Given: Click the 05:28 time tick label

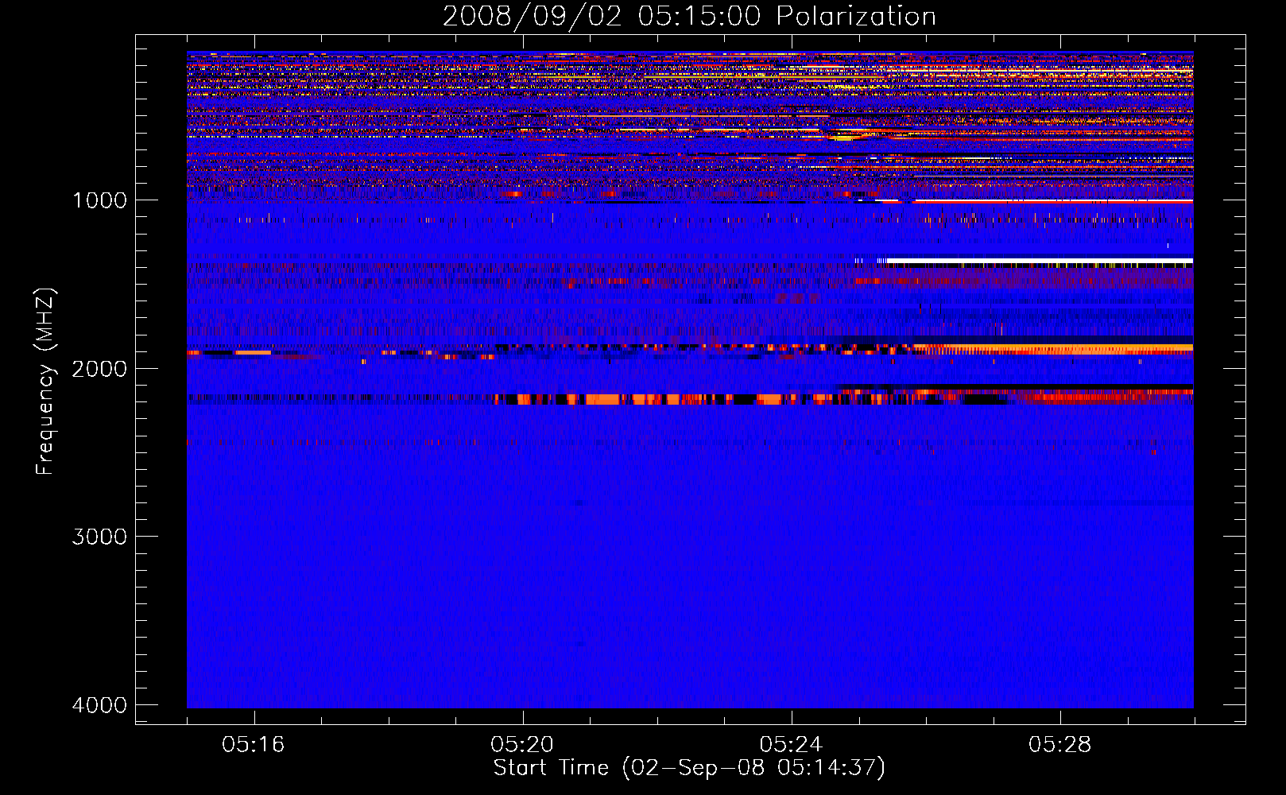Looking at the screenshot, I should [1059, 745].
